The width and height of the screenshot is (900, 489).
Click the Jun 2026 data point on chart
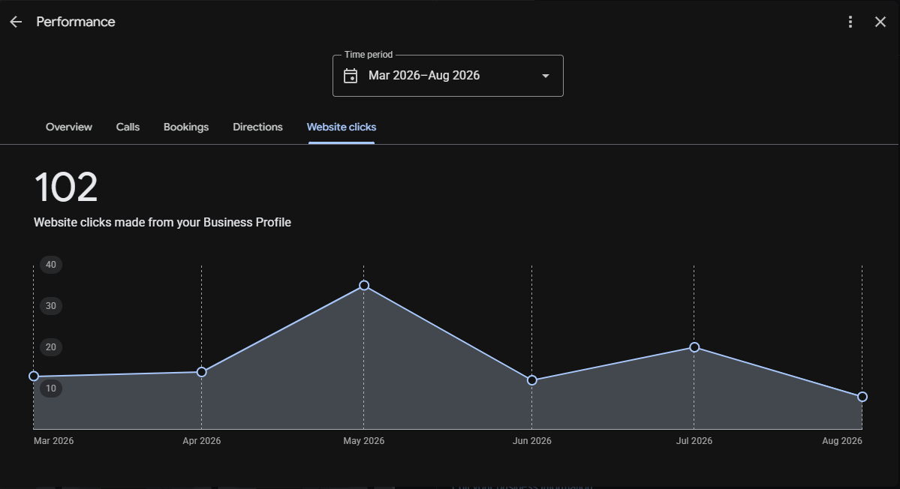[532, 380]
